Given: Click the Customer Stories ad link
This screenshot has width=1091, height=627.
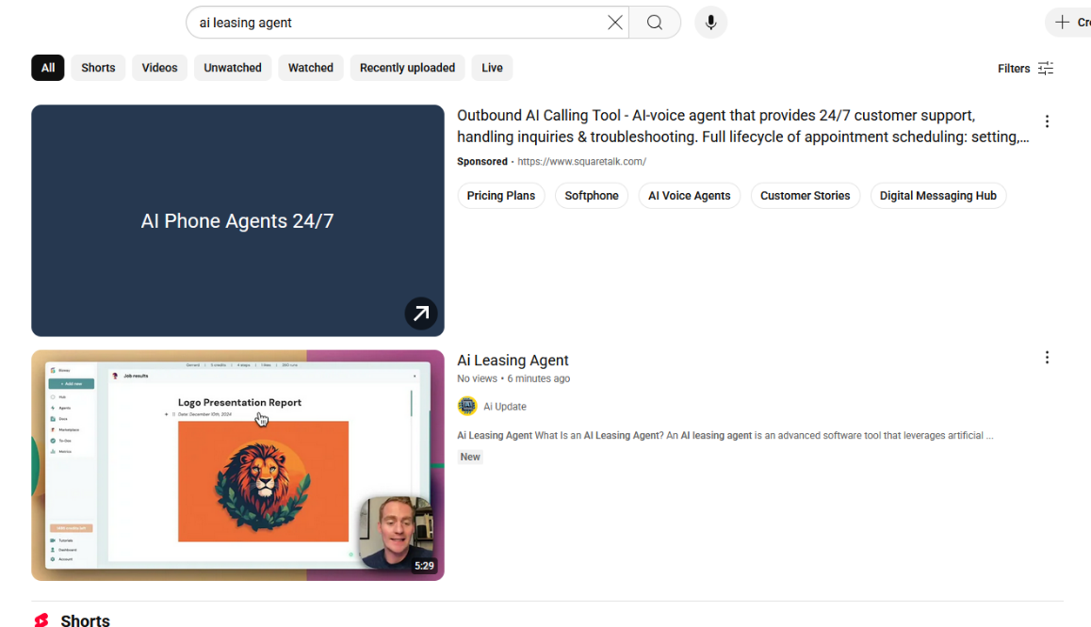Looking at the screenshot, I should [x=805, y=195].
